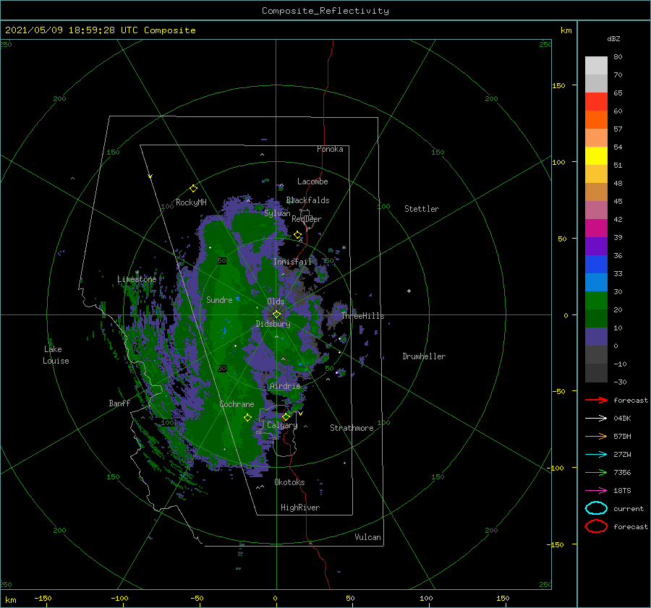This screenshot has height=608, width=651.
Task: Click the blue swatch below 36 dBZ
Action: pyautogui.click(x=596, y=265)
